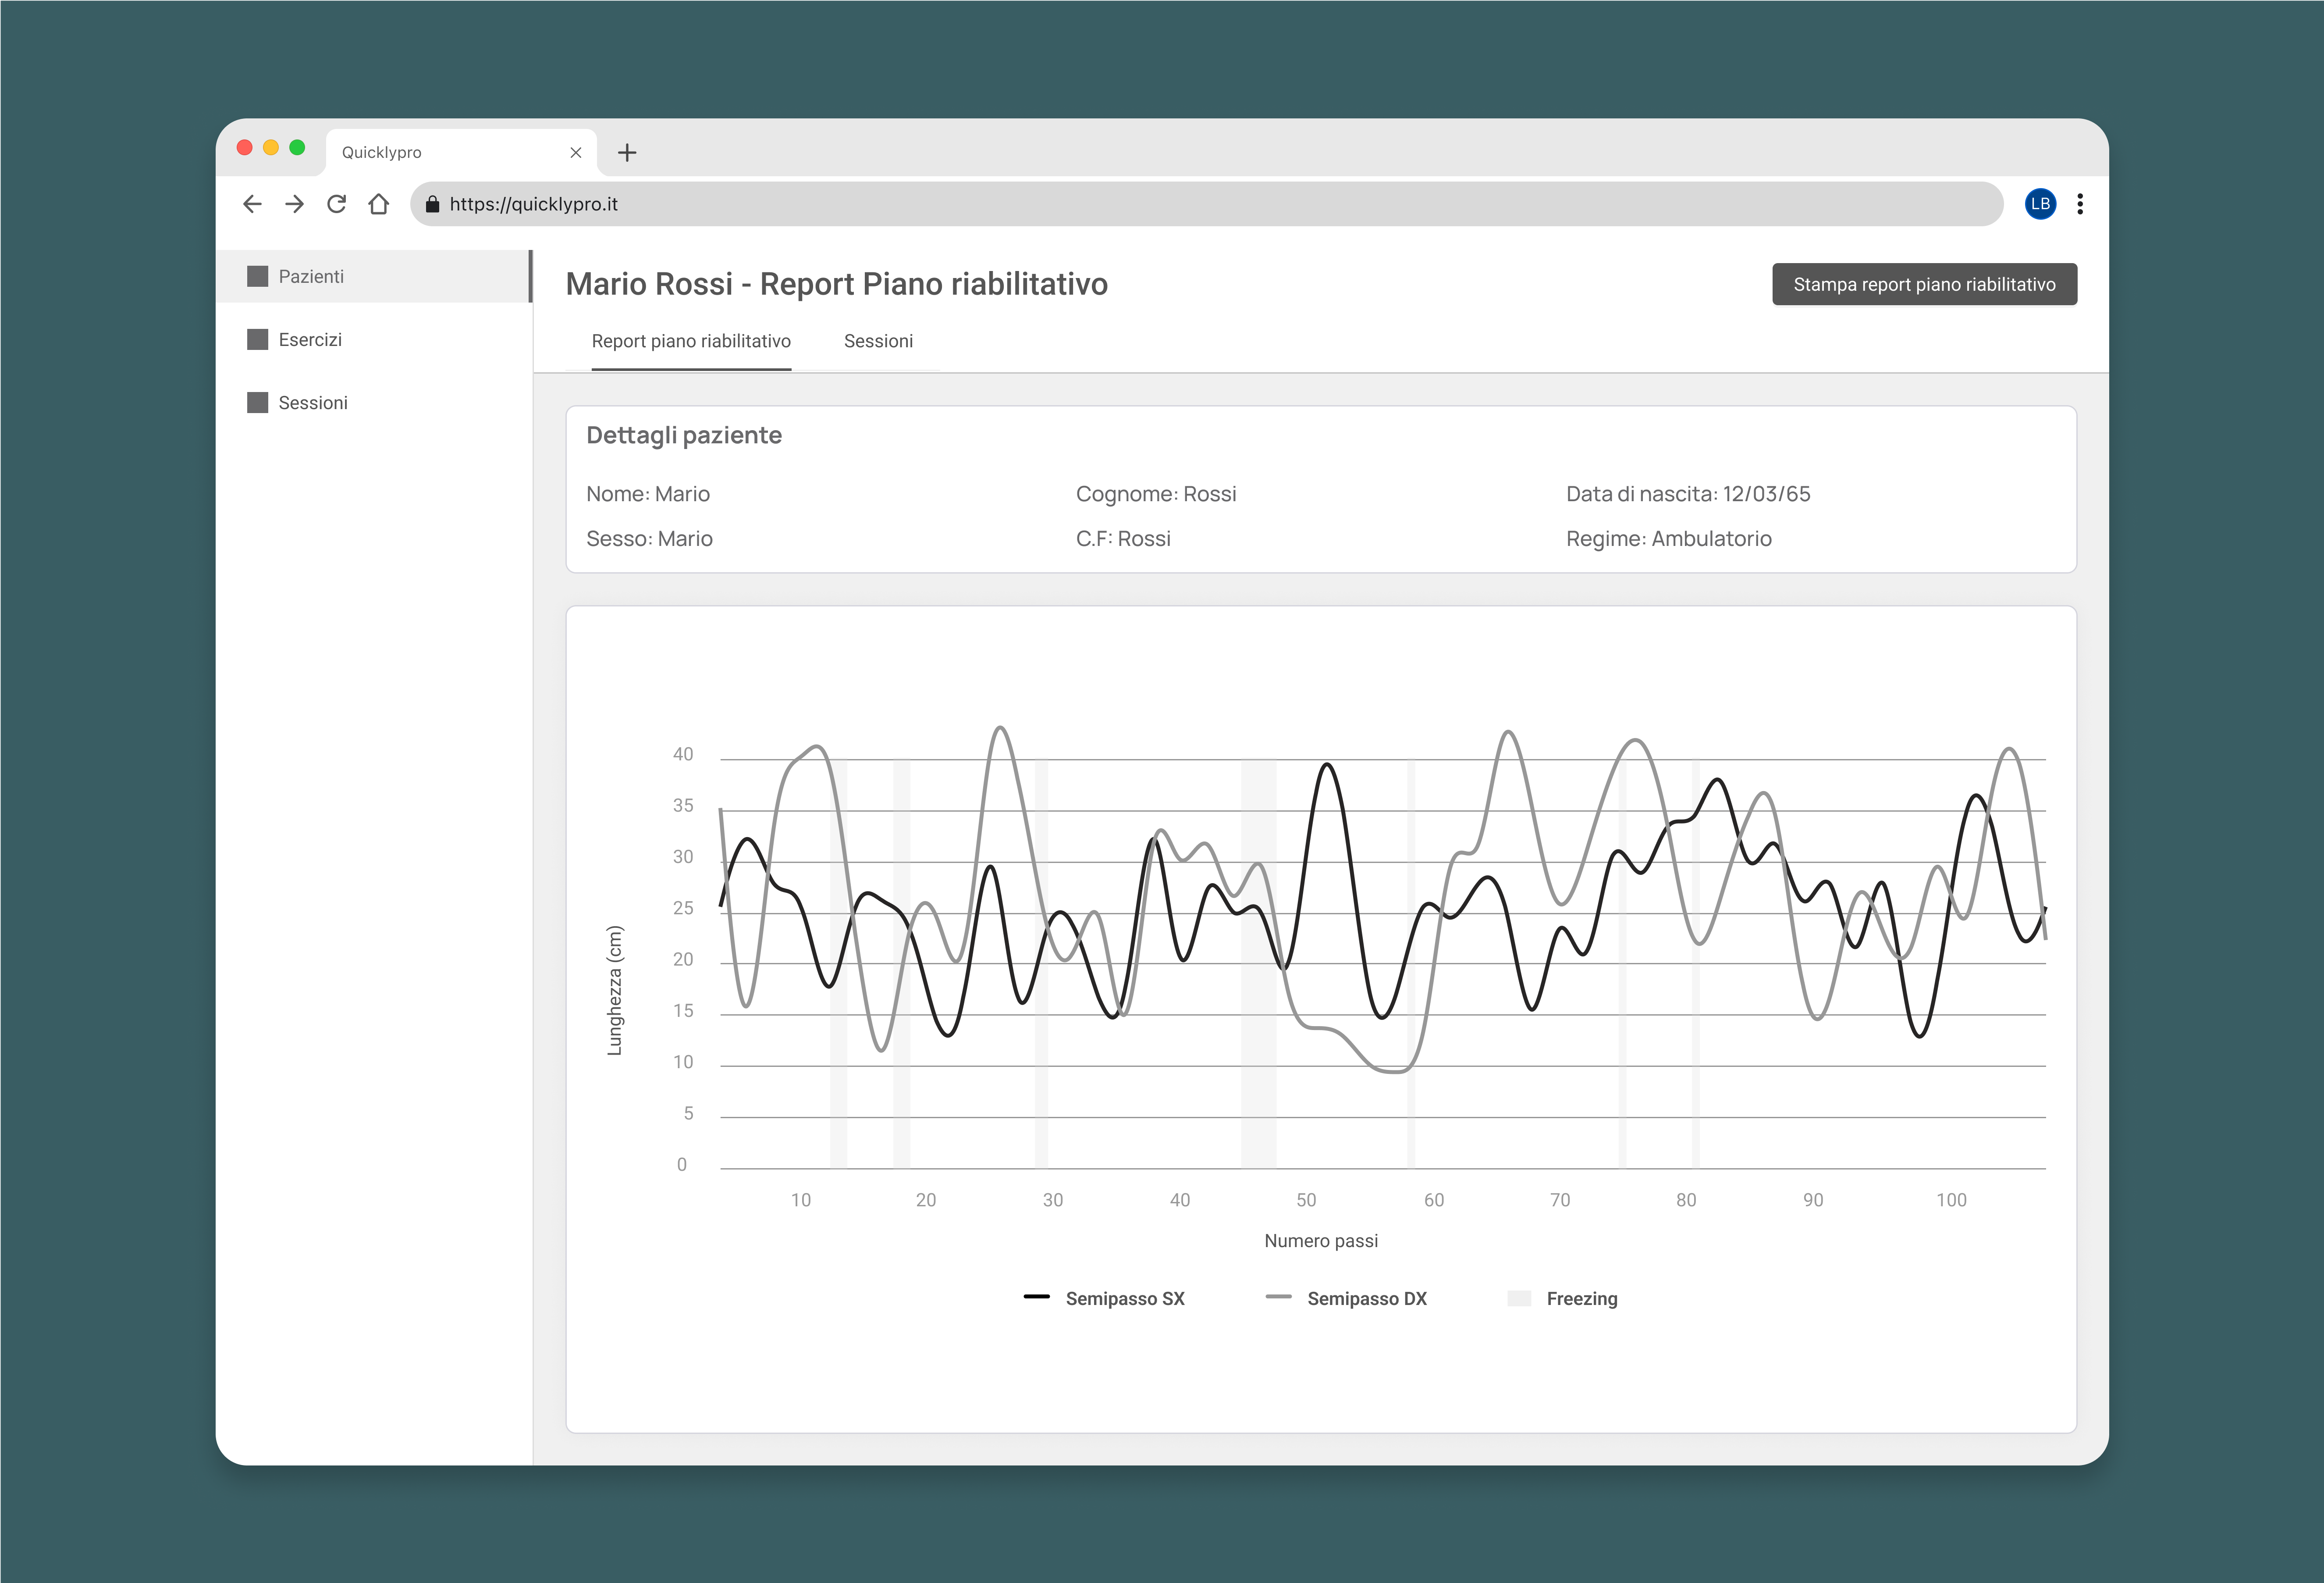Image resolution: width=2324 pixels, height=1583 pixels.
Task: Go to the browser home icon
Action: [x=378, y=204]
